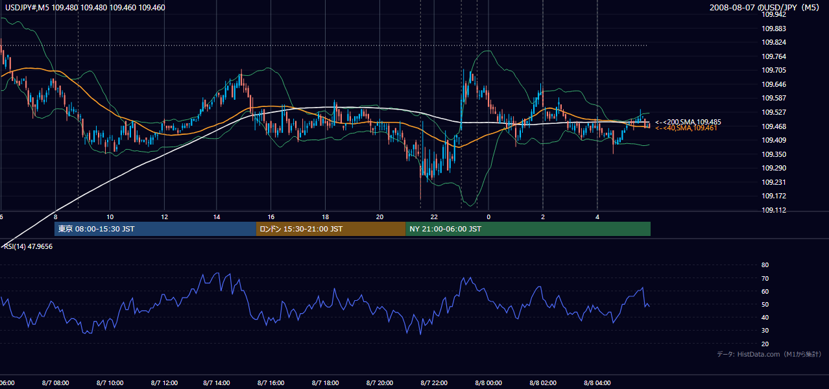The image size is (829, 389).
Task: Click price axis label 109.705
Action: (775, 70)
